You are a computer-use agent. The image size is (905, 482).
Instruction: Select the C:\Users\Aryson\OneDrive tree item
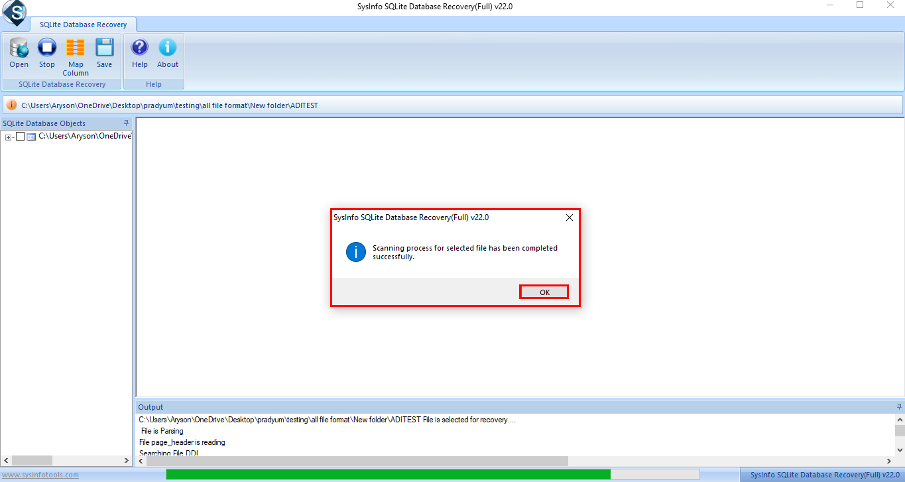(85, 136)
